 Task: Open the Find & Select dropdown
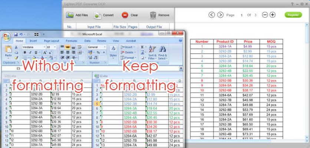[x=162, y=53]
